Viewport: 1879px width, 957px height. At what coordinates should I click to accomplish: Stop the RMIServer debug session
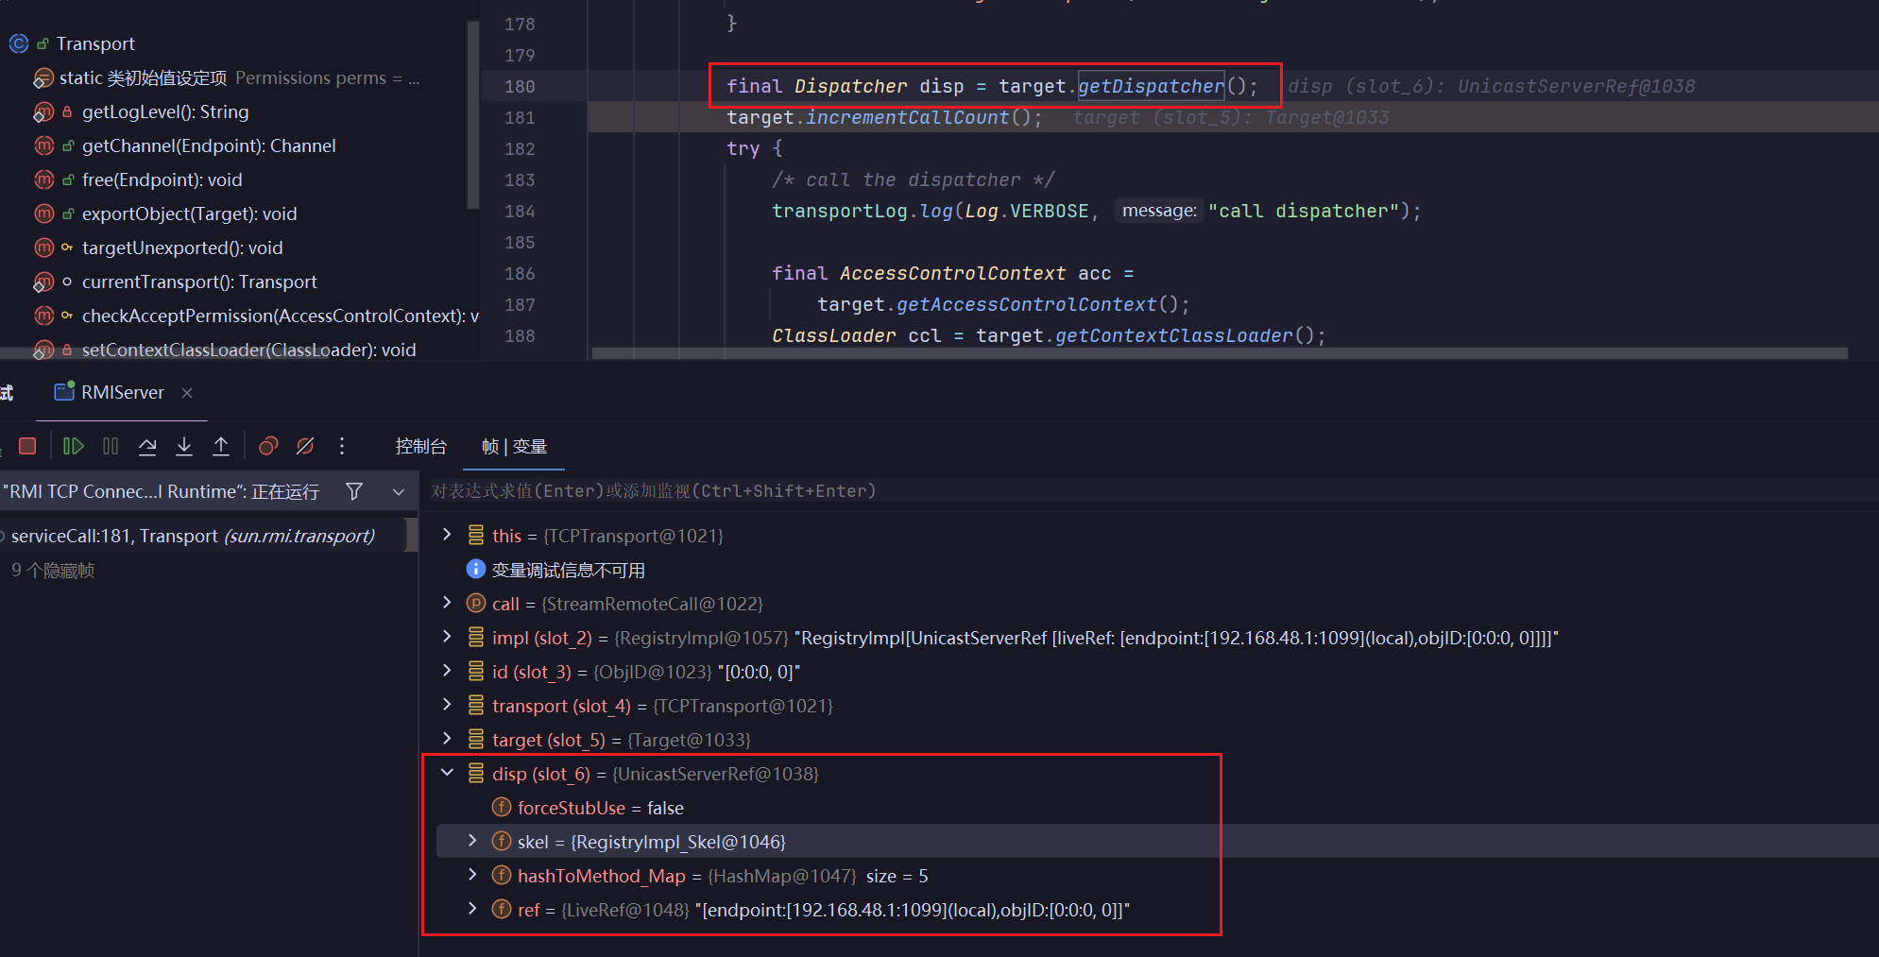coord(27,446)
